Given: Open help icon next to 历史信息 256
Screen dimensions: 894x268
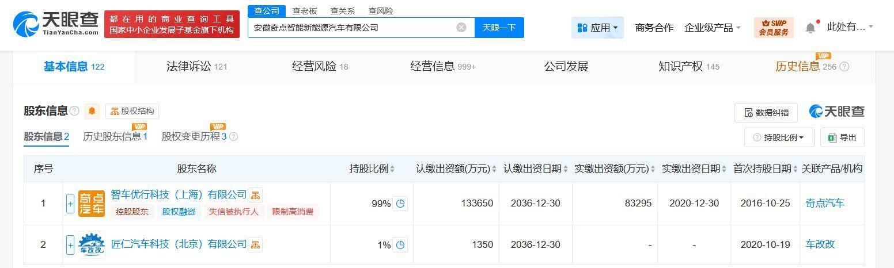Looking at the screenshot, I should (x=844, y=67).
